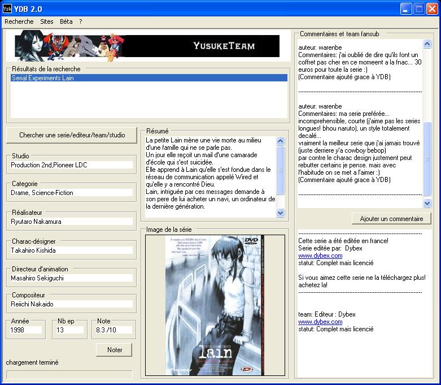Click the Compositeur field Reiichi Nakaido

[x=72, y=304]
